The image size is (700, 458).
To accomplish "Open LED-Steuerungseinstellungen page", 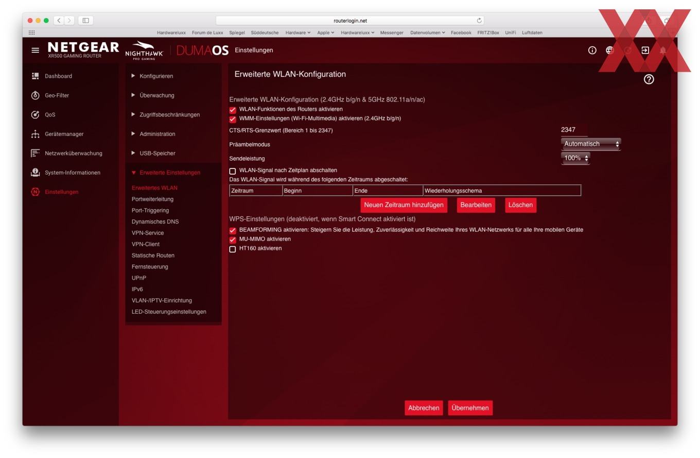I will [x=169, y=312].
